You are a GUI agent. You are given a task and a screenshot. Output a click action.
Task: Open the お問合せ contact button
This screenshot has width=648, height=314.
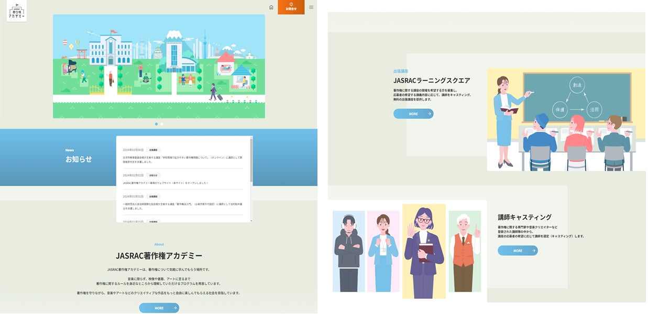click(291, 7)
